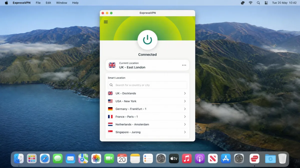Click the Singapore flag icon
Viewport: 300px width, 168px height.
(x=110, y=132)
